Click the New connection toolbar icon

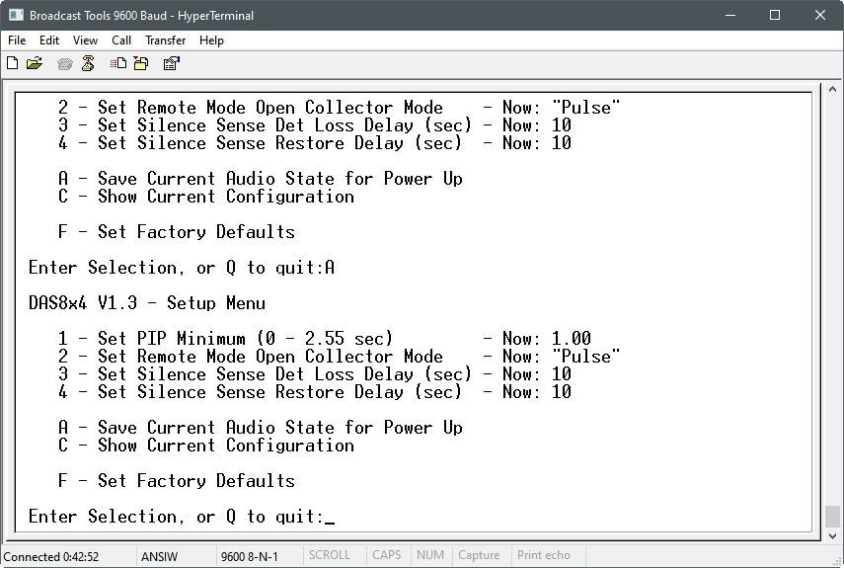[x=13, y=63]
